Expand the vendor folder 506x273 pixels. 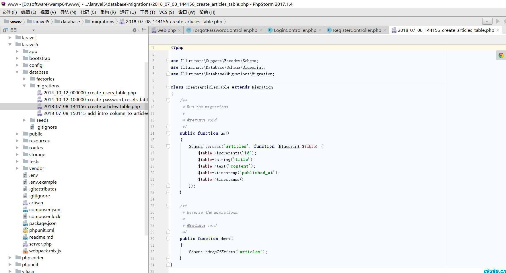tap(17, 168)
